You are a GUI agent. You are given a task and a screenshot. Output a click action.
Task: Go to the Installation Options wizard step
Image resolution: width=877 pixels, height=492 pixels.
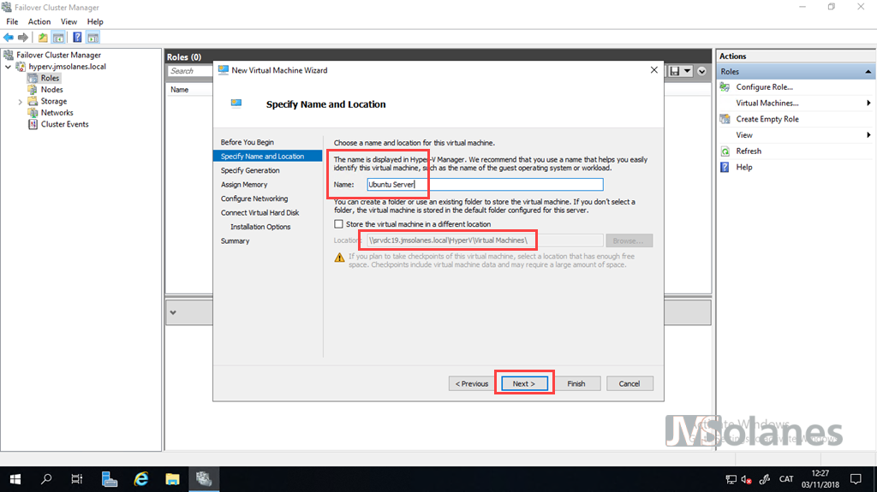click(260, 227)
